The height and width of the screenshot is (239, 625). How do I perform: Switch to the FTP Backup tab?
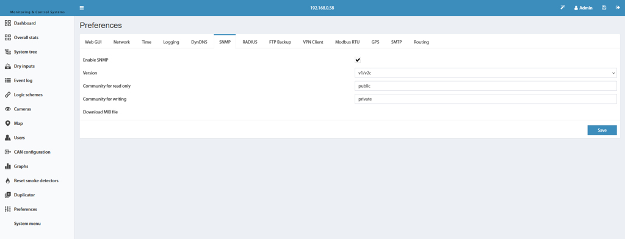click(x=280, y=42)
